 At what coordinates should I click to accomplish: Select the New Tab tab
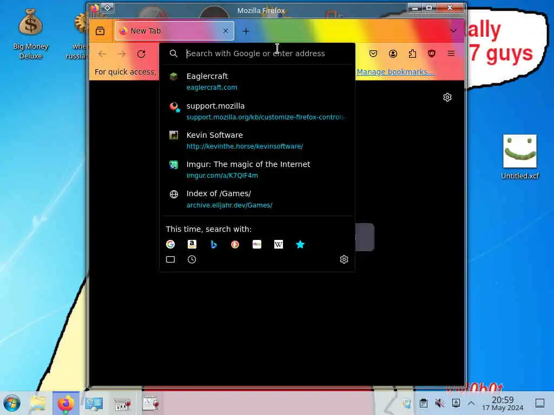174,31
